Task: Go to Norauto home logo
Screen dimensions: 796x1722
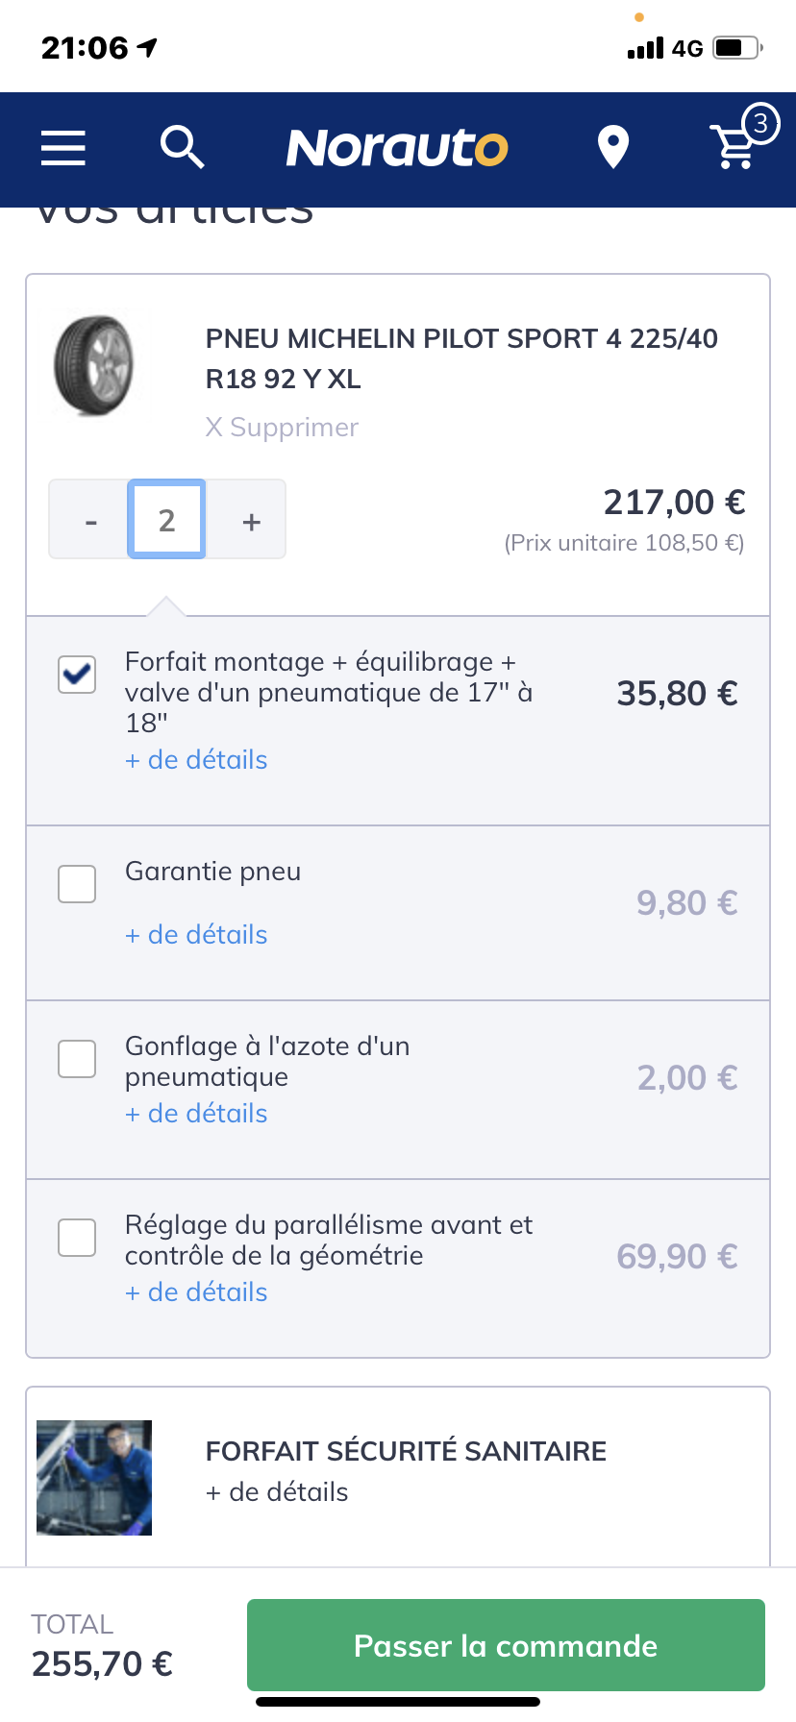Action: 397,148
